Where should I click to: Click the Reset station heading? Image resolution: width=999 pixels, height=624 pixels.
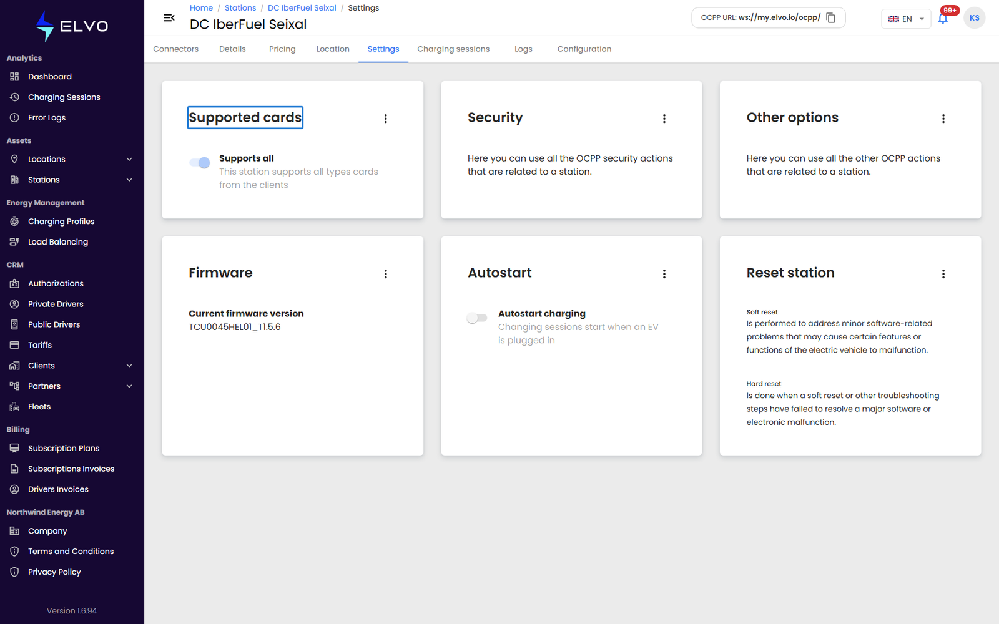[790, 273]
